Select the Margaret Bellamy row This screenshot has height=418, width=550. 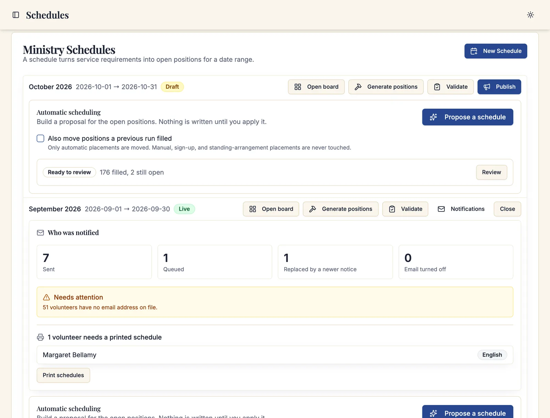tap(275, 355)
